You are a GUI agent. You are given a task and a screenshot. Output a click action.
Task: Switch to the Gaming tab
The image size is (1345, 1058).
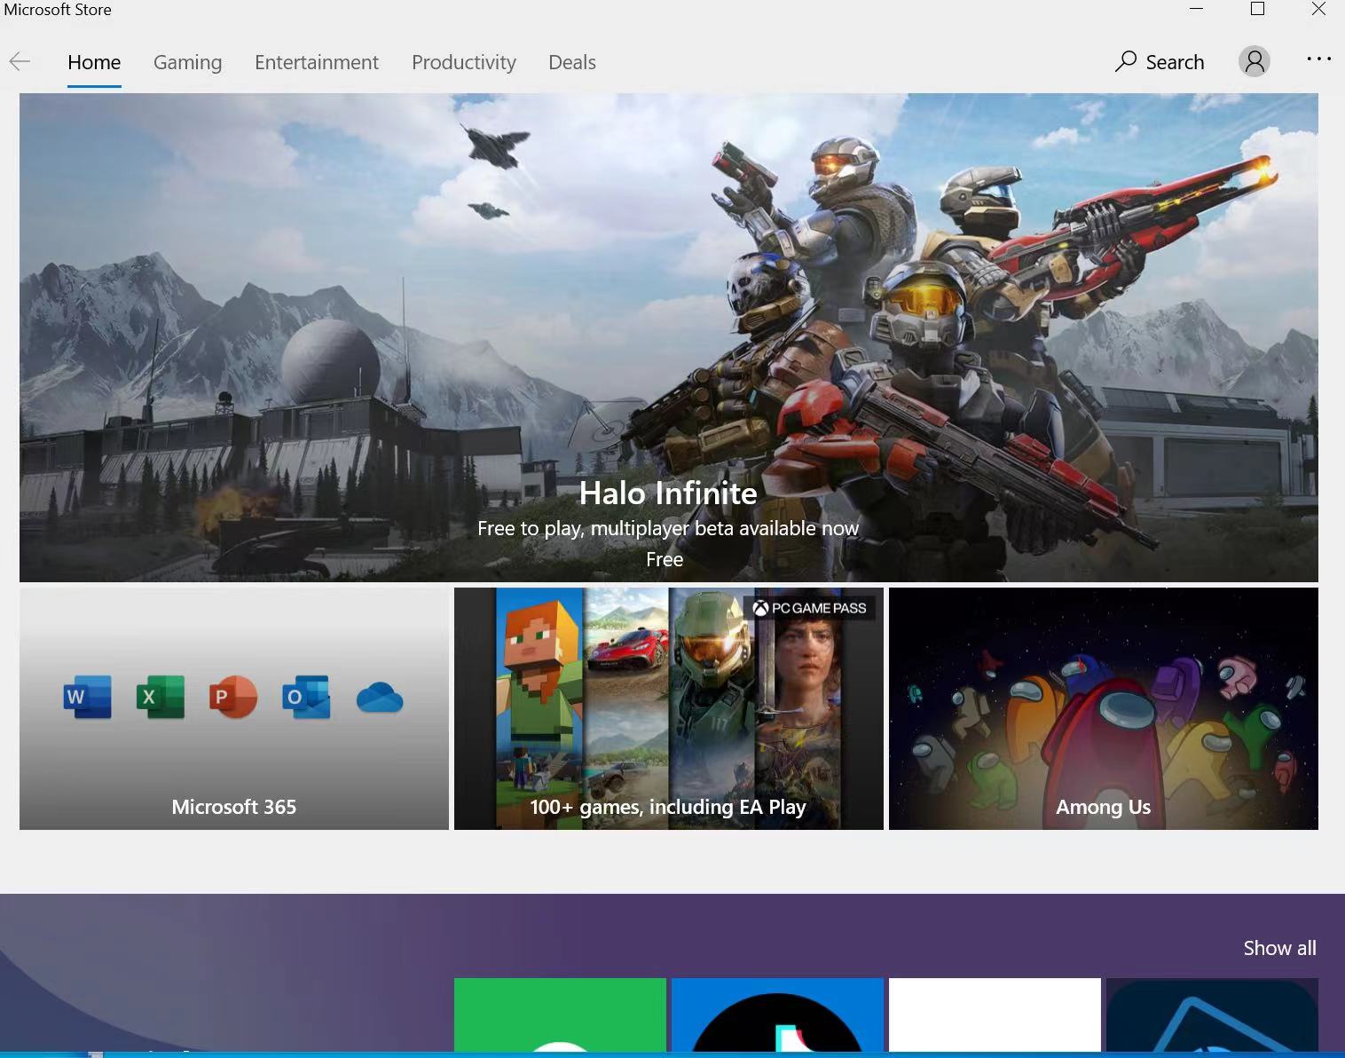[x=187, y=62]
